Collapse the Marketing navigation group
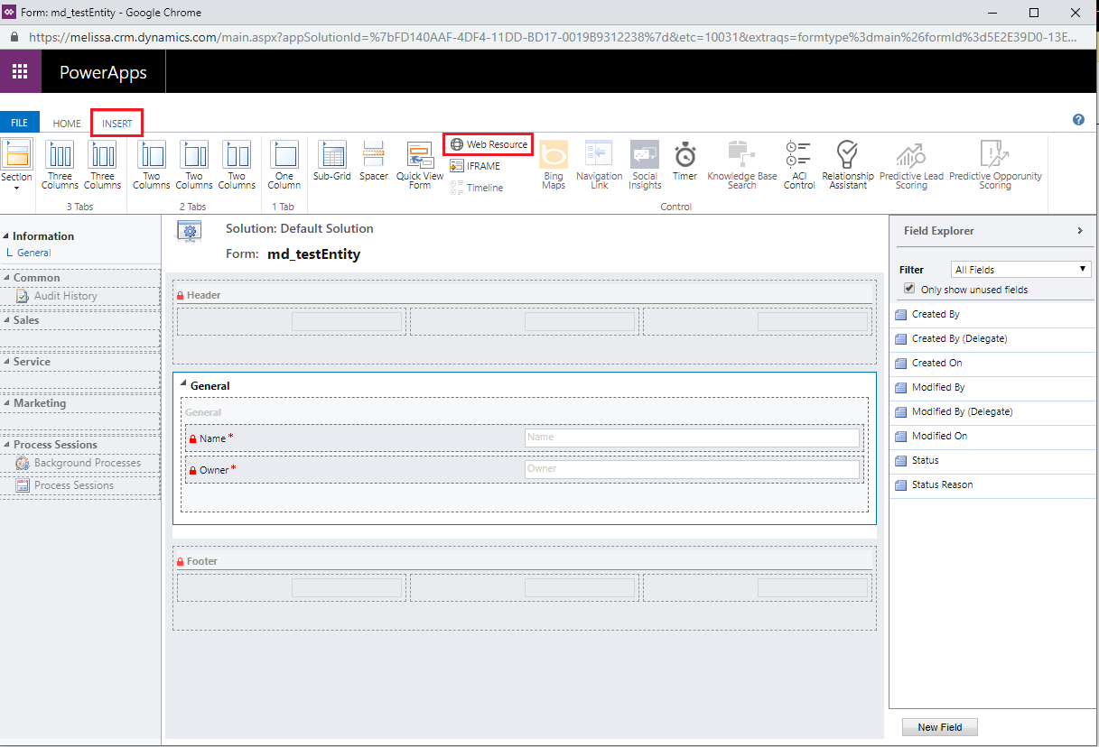The image size is (1099, 747). [7, 402]
